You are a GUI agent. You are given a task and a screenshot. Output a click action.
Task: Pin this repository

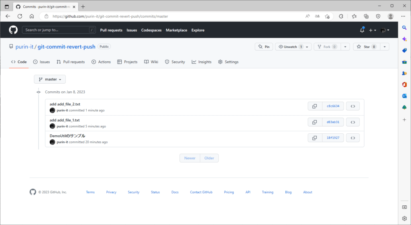pos(264,47)
